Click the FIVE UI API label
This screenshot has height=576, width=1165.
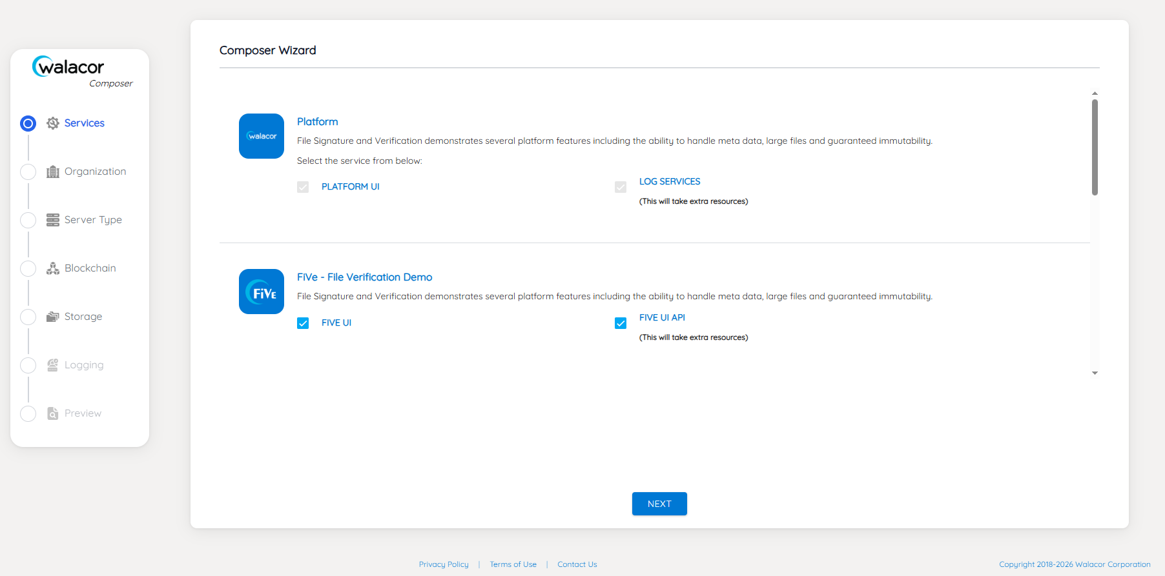[662, 318]
